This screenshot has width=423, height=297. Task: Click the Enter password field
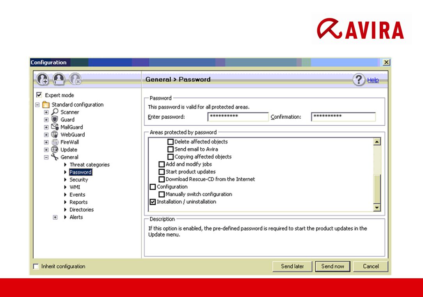(238, 117)
